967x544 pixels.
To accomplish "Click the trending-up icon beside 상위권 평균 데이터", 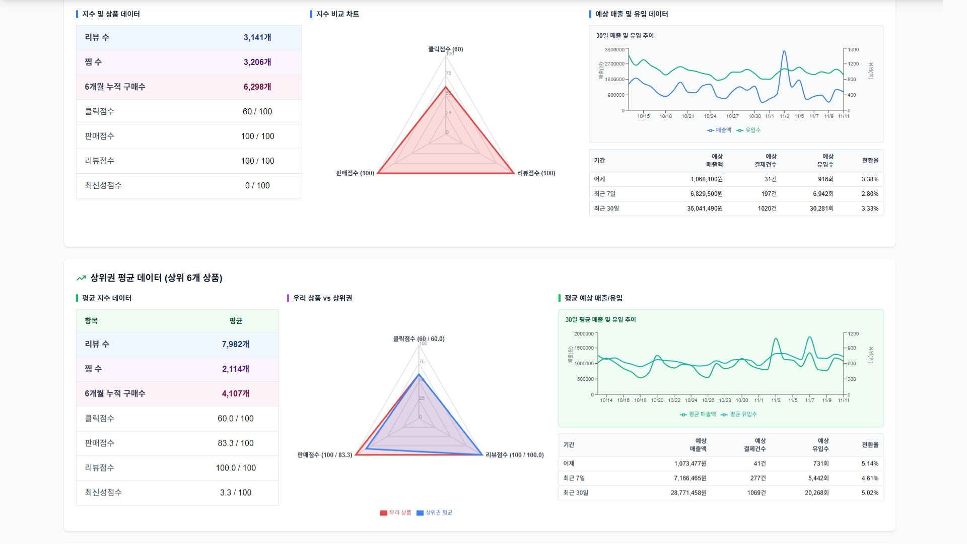I will [x=81, y=278].
